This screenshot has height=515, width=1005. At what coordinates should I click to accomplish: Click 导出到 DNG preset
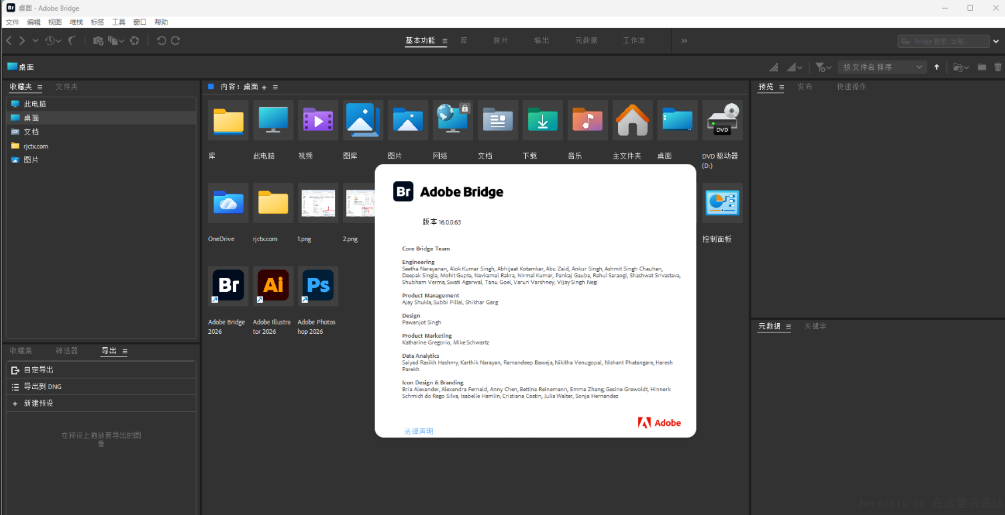[101, 386]
